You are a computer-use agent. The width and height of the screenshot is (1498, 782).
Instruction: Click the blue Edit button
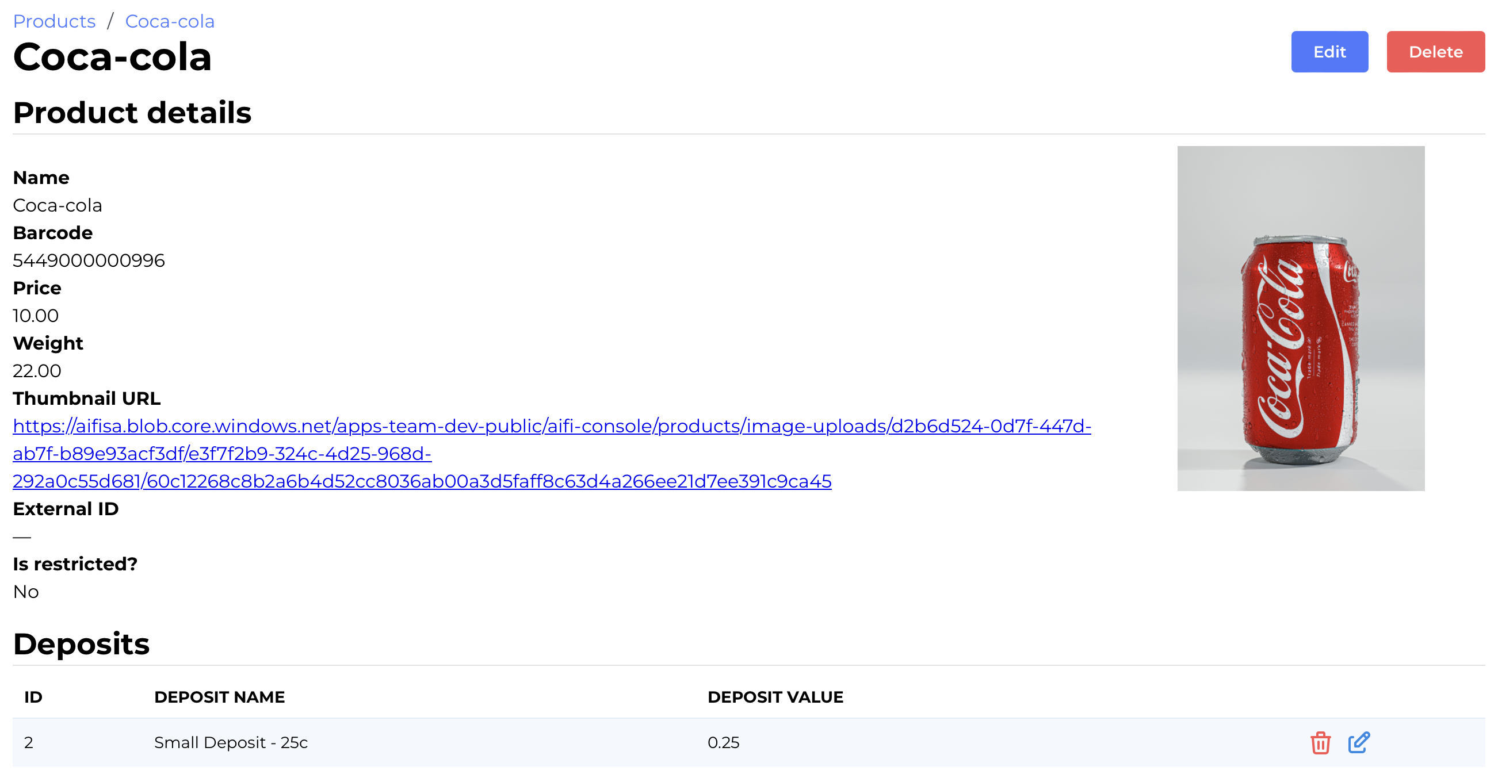click(x=1329, y=52)
